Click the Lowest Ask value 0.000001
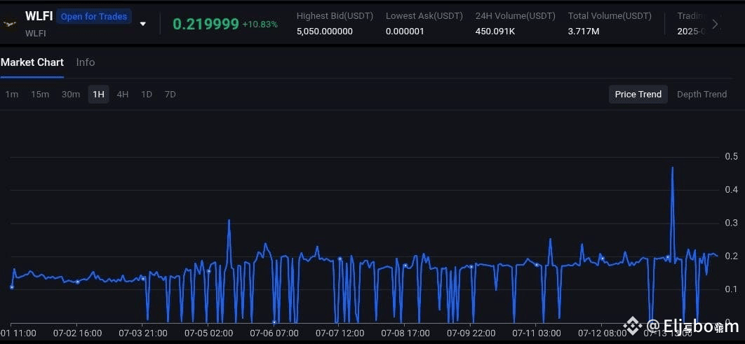 click(x=405, y=32)
